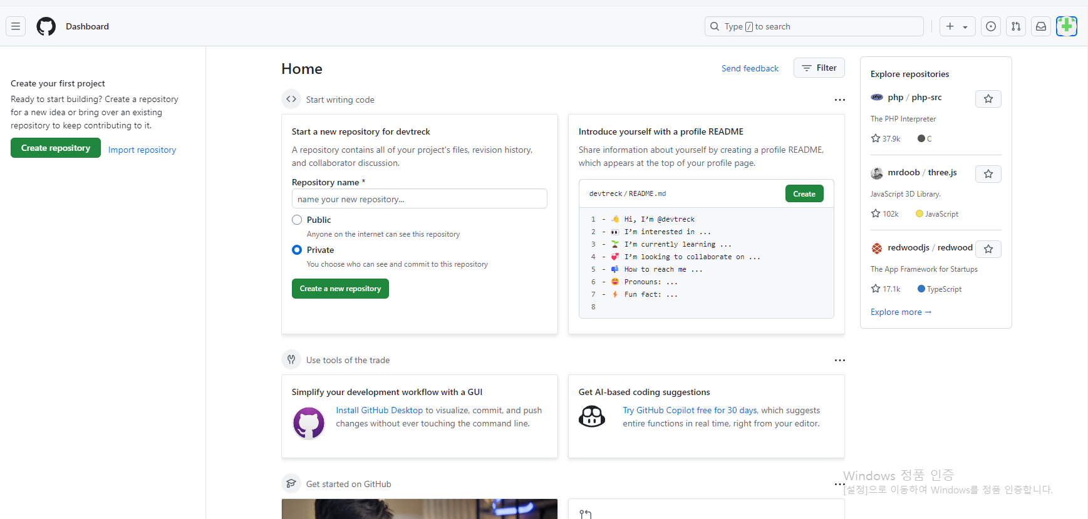
Task: Click the php organization avatar
Action: click(x=877, y=98)
